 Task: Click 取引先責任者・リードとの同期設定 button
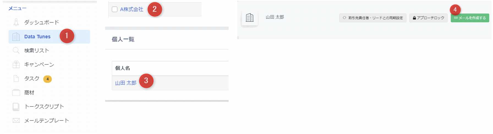click(373, 18)
